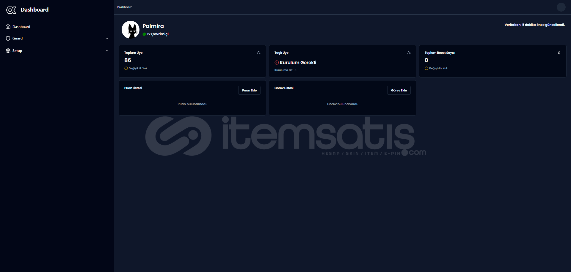Click Değişiklik Yok under boost count
This screenshot has height=272, width=571.
click(438, 68)
